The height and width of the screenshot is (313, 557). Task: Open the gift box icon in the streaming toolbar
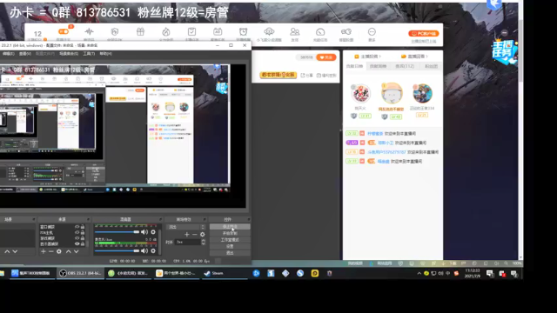point(140,31)
